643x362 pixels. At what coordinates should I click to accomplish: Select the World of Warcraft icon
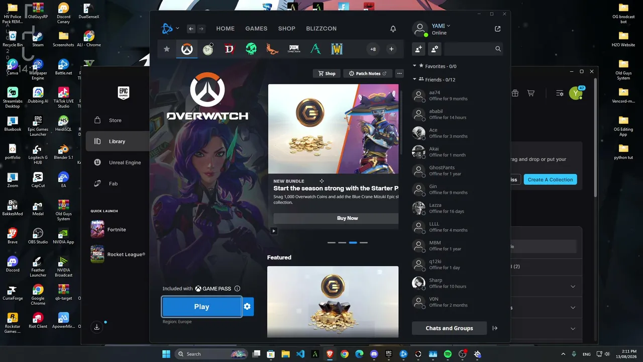[337, 49]
